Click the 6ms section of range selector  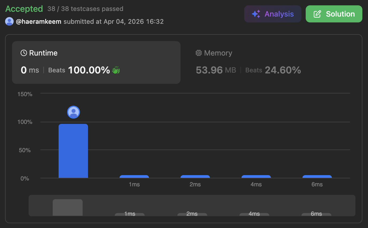click(x=316, y=214)
